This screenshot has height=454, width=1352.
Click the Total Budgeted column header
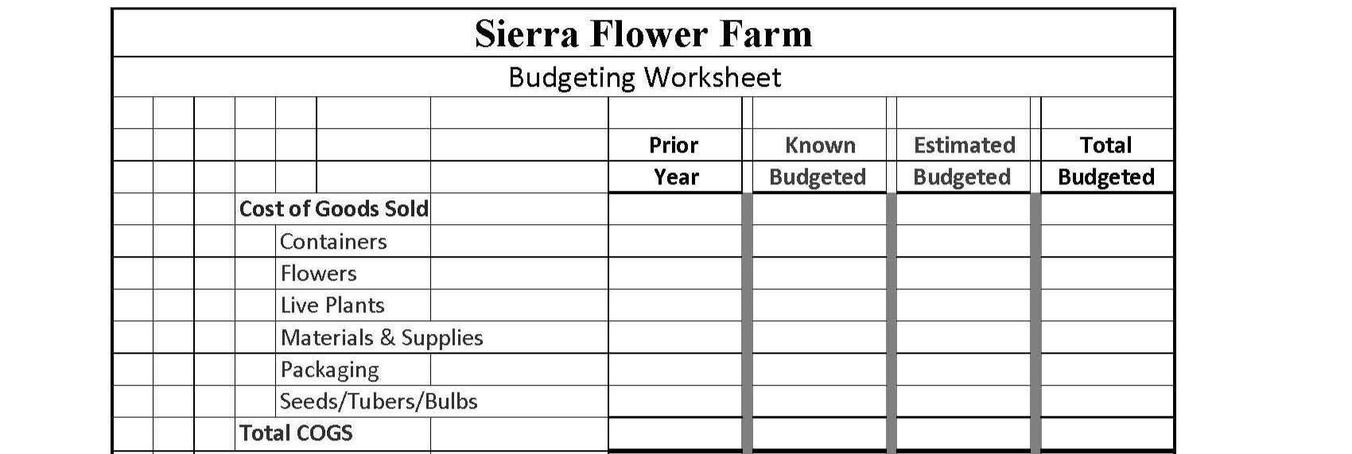1107,161
